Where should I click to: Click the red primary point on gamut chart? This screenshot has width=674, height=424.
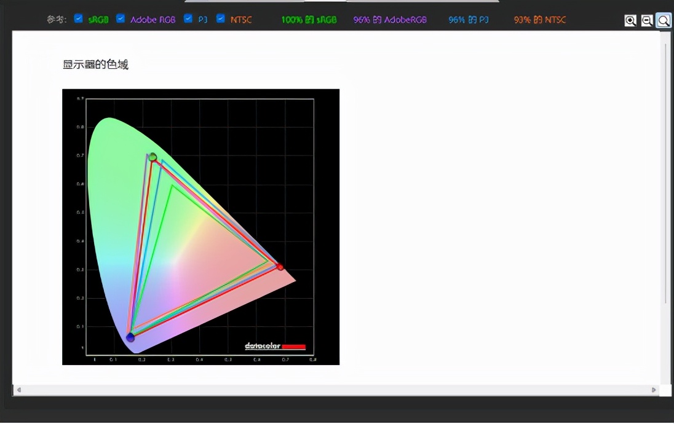click(x=280, y=267)
